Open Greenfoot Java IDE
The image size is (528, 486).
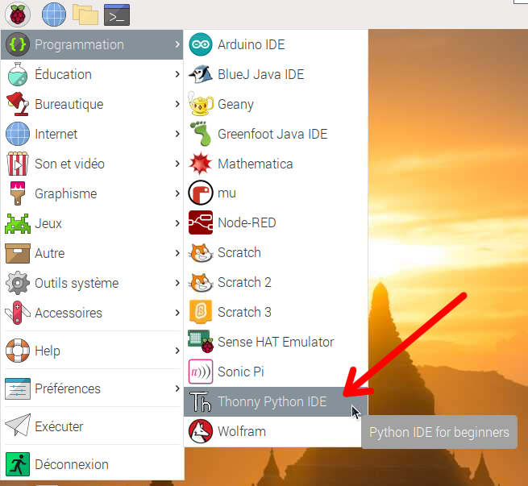[x=276, y=134]
